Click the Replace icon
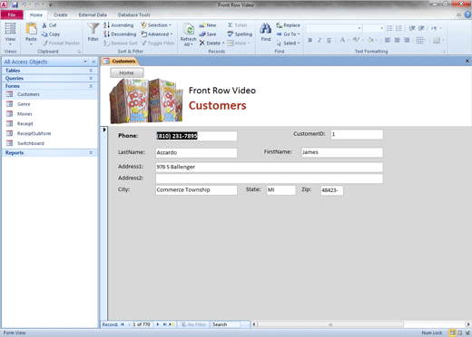This screenshot has width=472, height=337. point(280,25)
